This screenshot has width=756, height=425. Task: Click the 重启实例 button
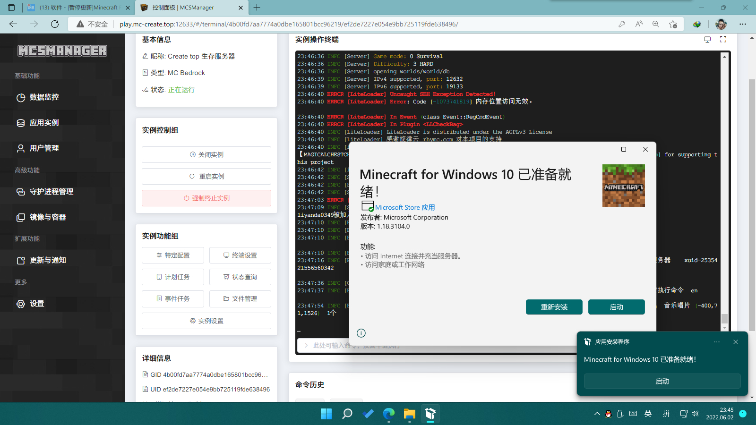[206, 176]
